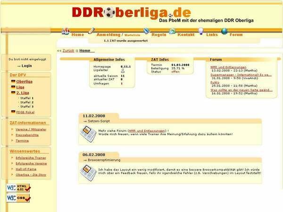This screenshot has height=212, width=283.
Task: Open the Forum menu item
Action: (236, 34)
